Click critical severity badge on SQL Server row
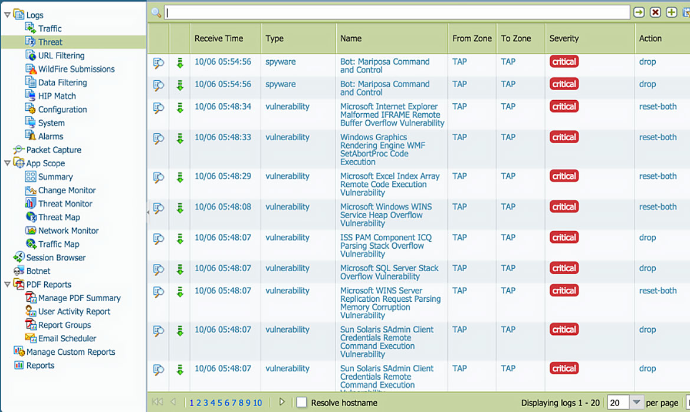 point(564,268)
